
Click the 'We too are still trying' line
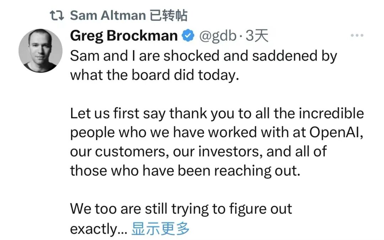tap(181, 209)
